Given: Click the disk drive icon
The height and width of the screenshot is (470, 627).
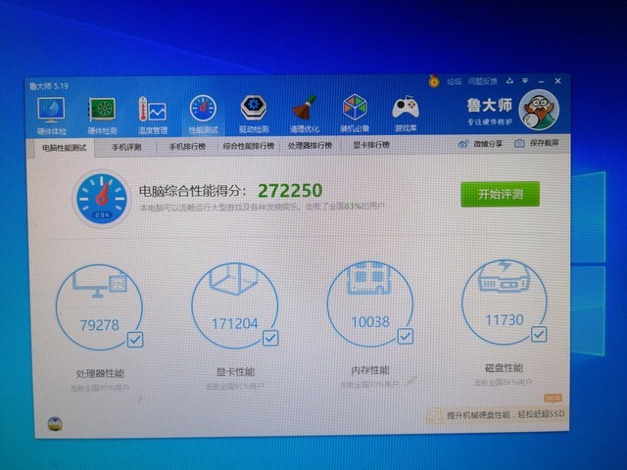Looking at the screenshot, I should 504,276.
